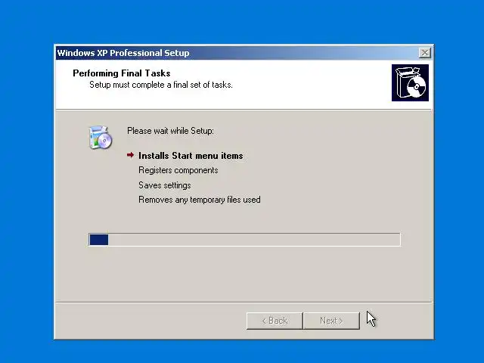Click the 'Windows XP Professional Setup' title bar text
The height and width of the screenshot is (363, 484).
[123, 53]
